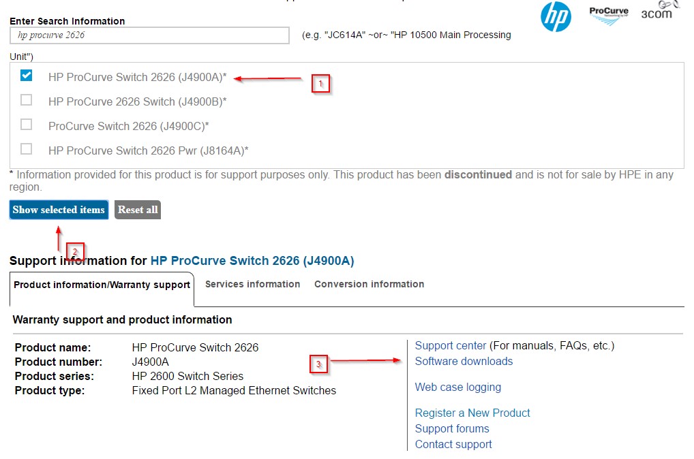
Task: Select Product information/Warranty support tab
Action: pyautogui.click(x=102, y=285)
